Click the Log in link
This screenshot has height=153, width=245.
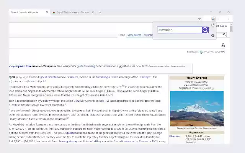(224, 26)
